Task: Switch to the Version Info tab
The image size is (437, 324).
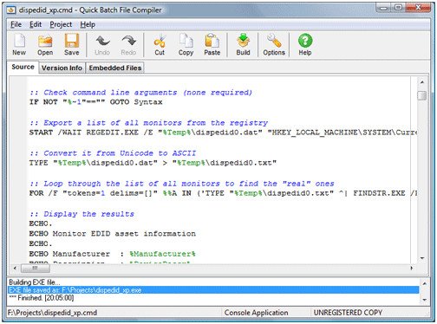Action: (62, 68)
